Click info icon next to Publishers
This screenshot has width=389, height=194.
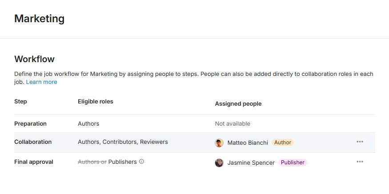point(142,162)
